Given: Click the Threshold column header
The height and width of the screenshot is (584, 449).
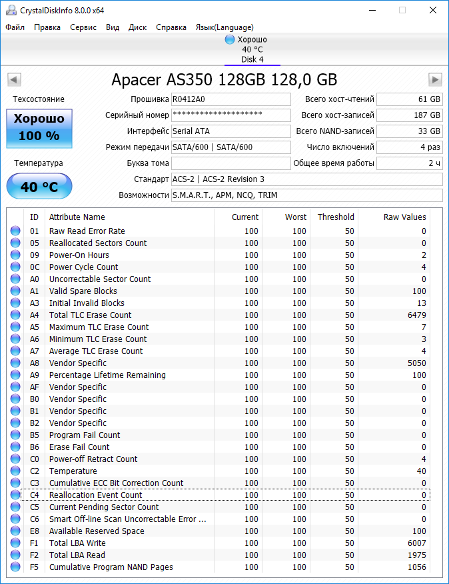Looking at the screenshot, I should (x=334, y=217).
